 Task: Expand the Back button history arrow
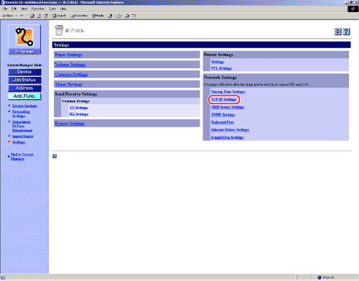pyautogui.click(x=17, y=16)
